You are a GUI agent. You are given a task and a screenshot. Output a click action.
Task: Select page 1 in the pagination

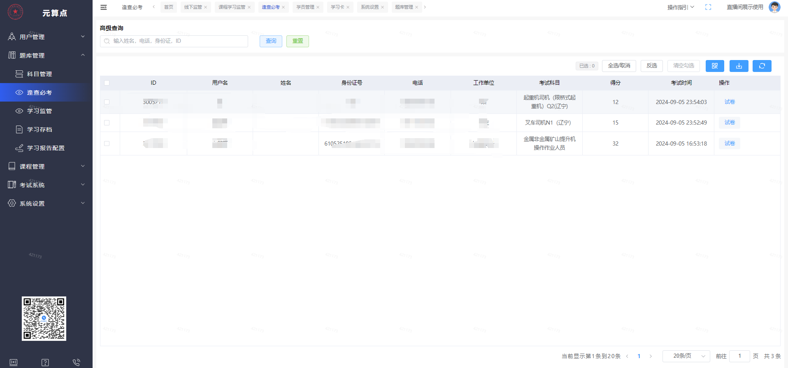[x=639, y=356]
